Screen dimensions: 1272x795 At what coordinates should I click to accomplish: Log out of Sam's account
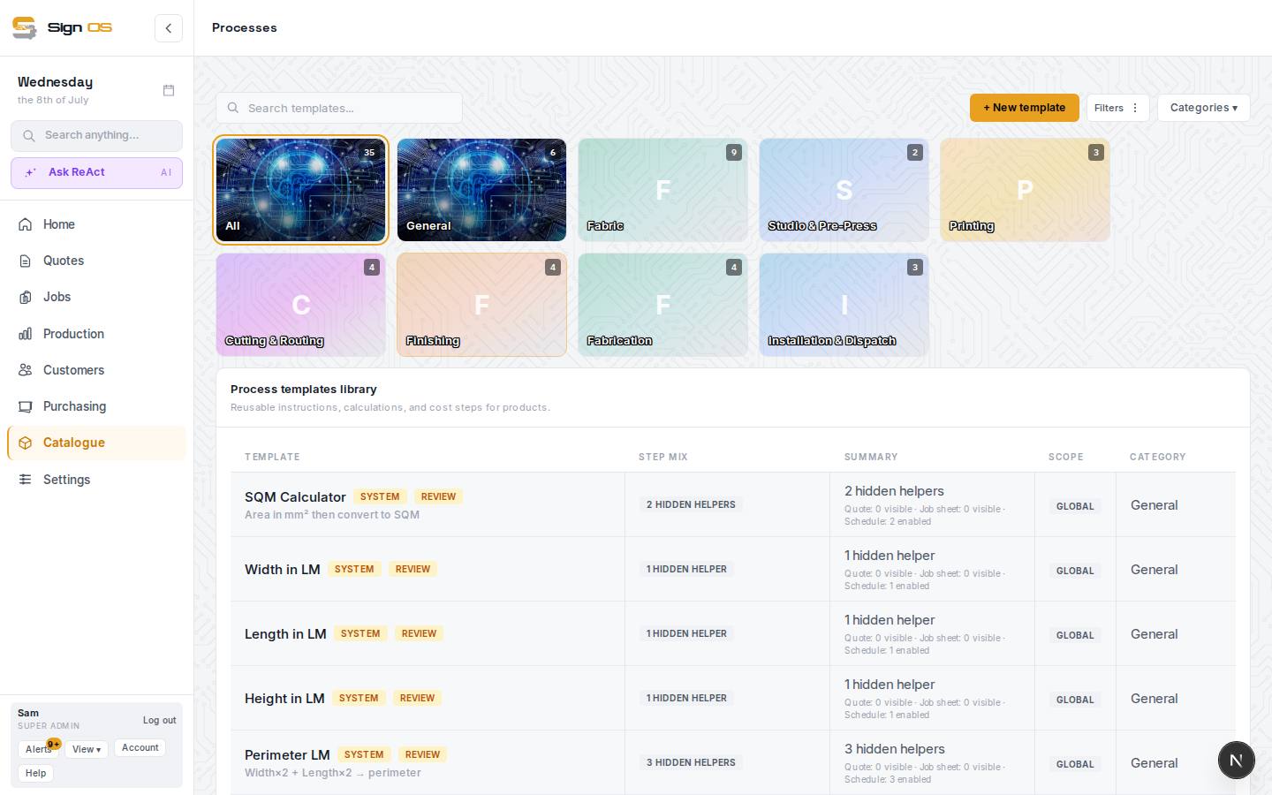[159, 720]
